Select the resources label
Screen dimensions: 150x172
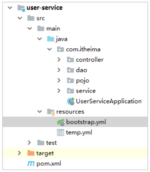70,112
